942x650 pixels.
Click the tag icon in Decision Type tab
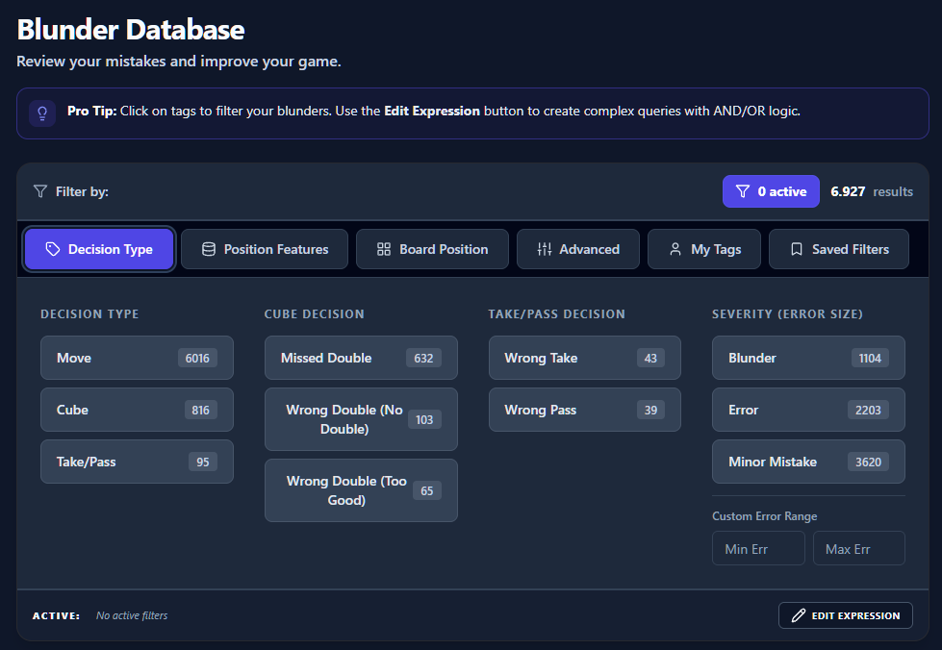[53, 249]
